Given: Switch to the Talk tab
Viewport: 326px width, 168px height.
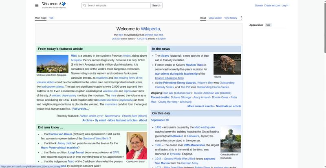Looking at the screenshot, I should point(51,18).
